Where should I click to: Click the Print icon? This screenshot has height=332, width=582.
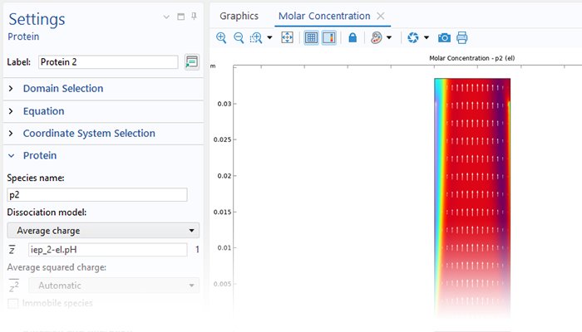coord(461,37)
